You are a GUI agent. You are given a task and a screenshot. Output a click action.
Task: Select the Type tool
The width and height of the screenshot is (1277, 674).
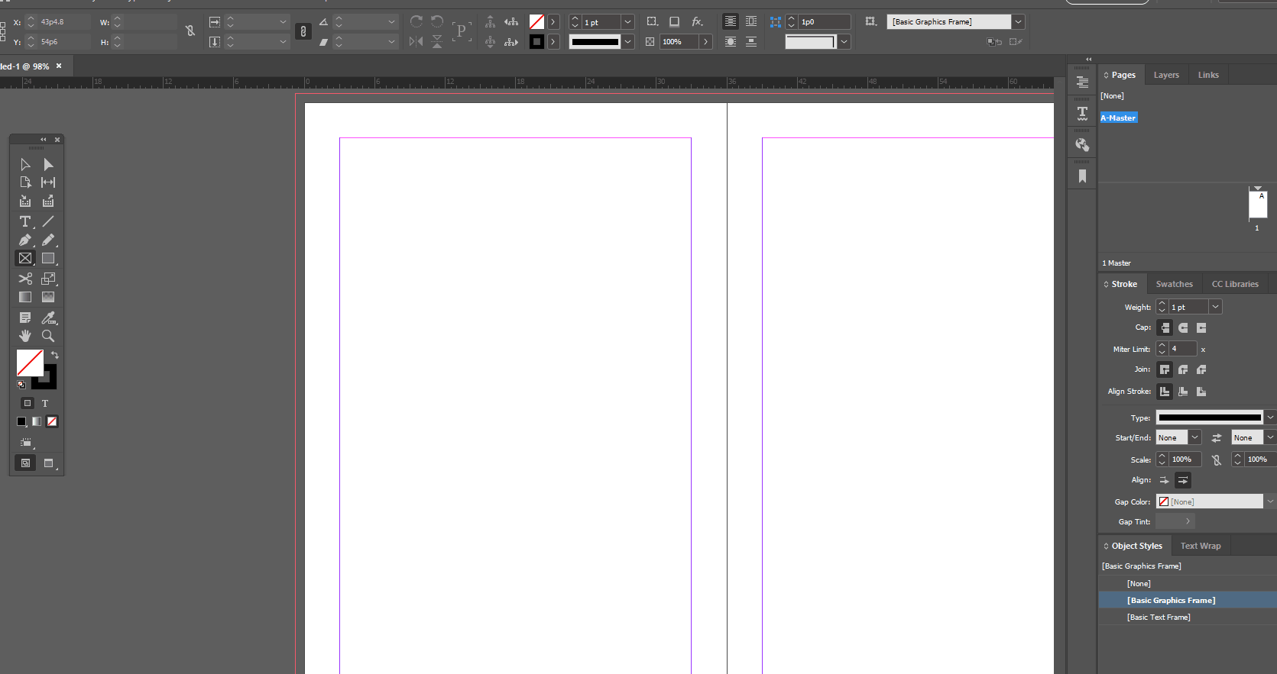click(x=25, y=221)
